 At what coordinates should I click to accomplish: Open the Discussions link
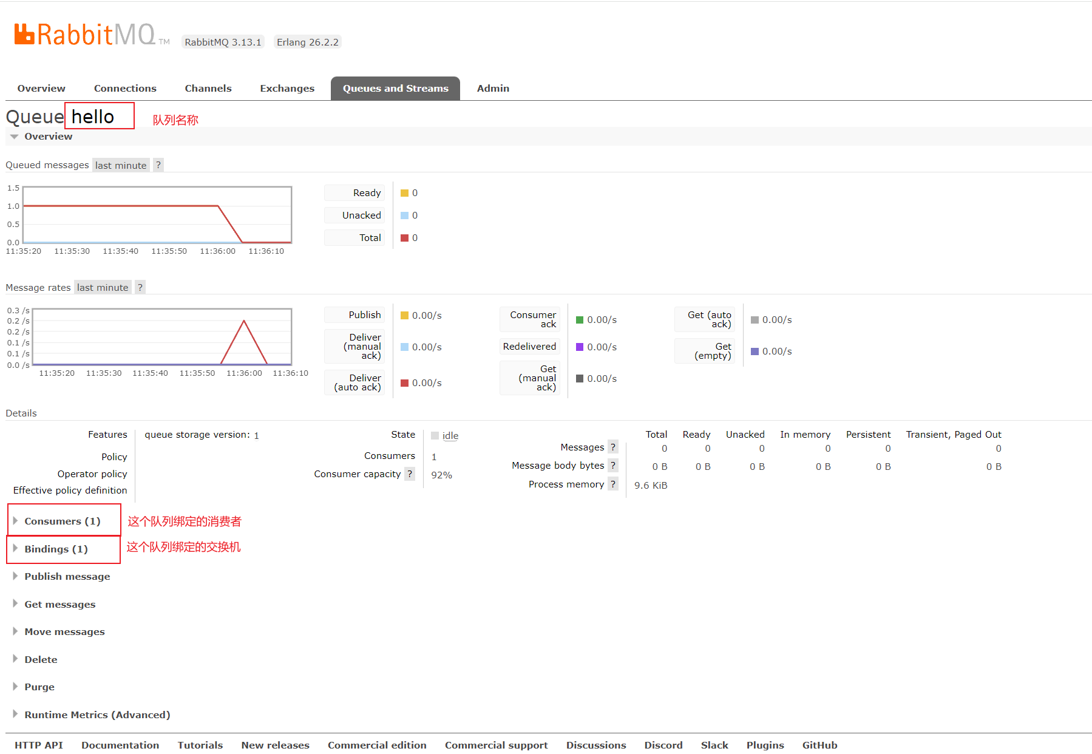596,745
